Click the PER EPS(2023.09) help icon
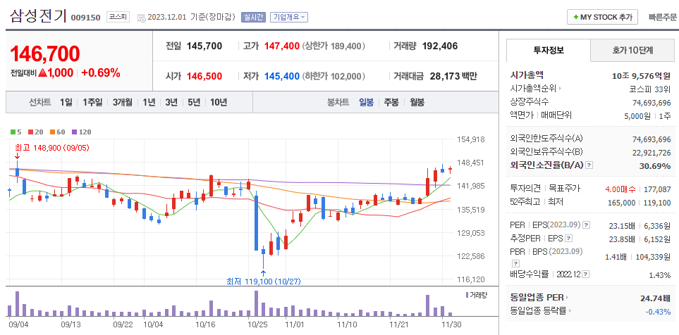The width and height of the screenshot is (679, 335). 587,225
